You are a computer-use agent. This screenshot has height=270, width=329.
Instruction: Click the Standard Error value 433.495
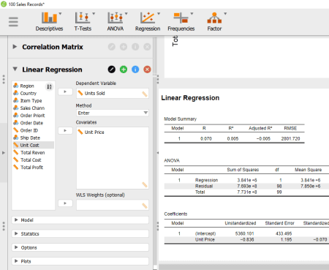click(x=284, y=233)
